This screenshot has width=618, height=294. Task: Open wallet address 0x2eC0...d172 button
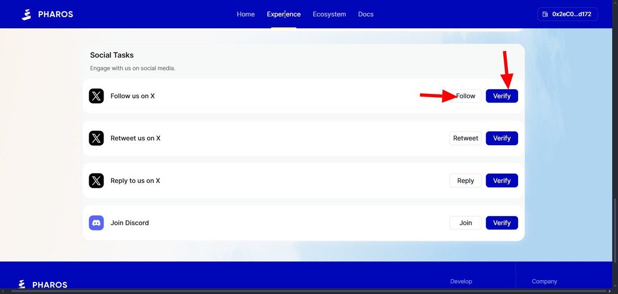pos(568,14)
